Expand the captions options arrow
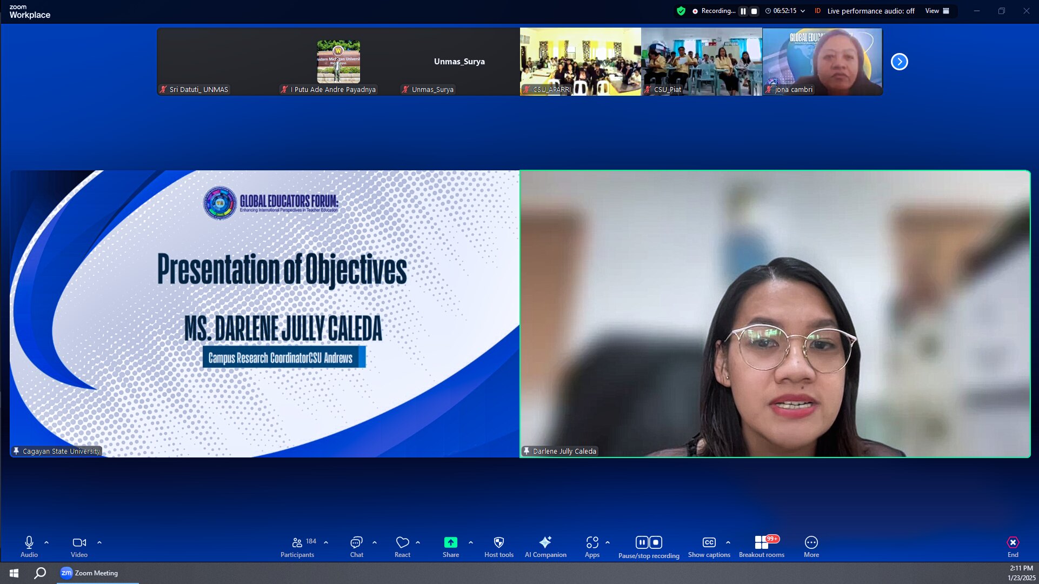Image resolution: width=1039 pixels, height=584 pixels. point(728,542)
